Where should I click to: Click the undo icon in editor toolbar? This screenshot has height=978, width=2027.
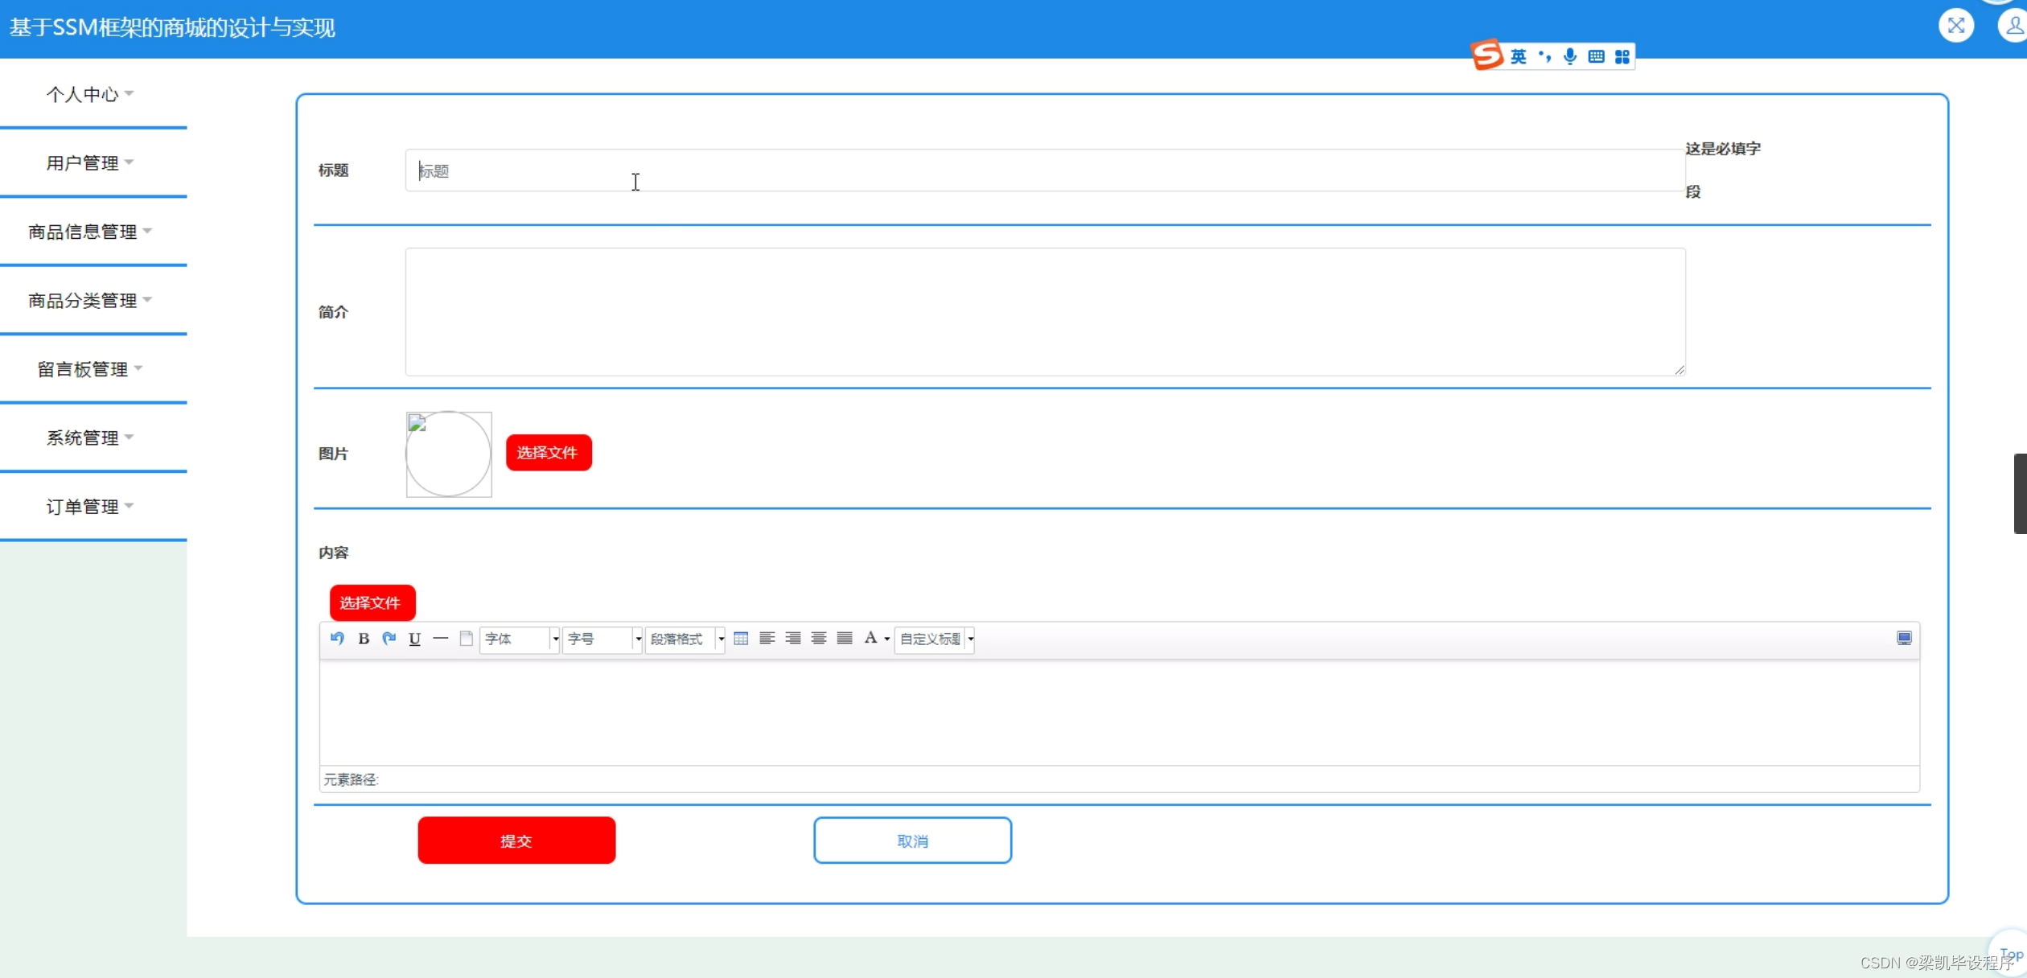tap(337, 639)
